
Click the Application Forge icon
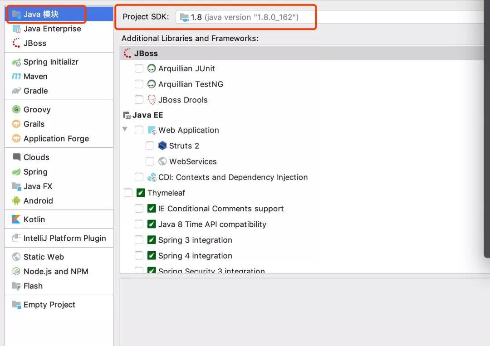click(16, 138)
